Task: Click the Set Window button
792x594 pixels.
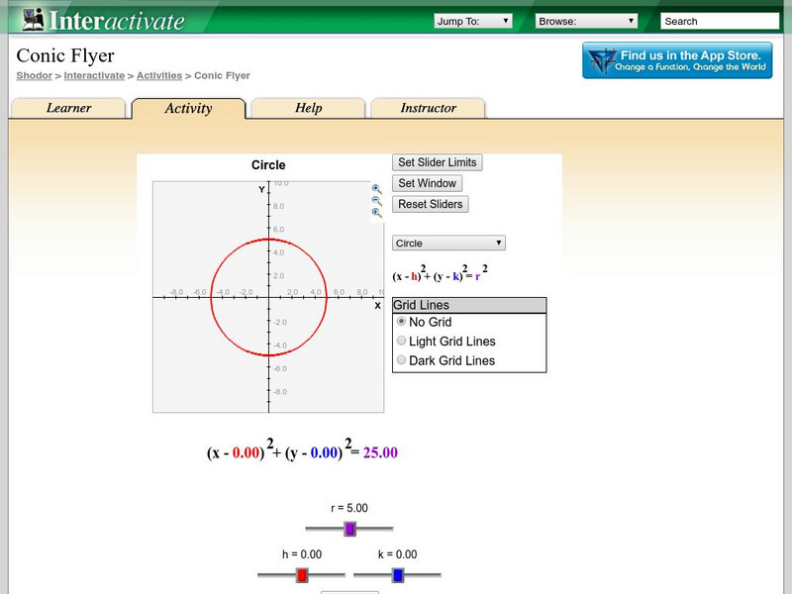Action: pyautogui.click(x=427, y=183)
